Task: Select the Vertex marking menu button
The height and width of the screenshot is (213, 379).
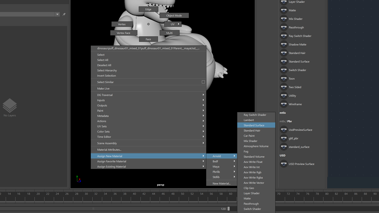Action: click(x=122, y=24)
